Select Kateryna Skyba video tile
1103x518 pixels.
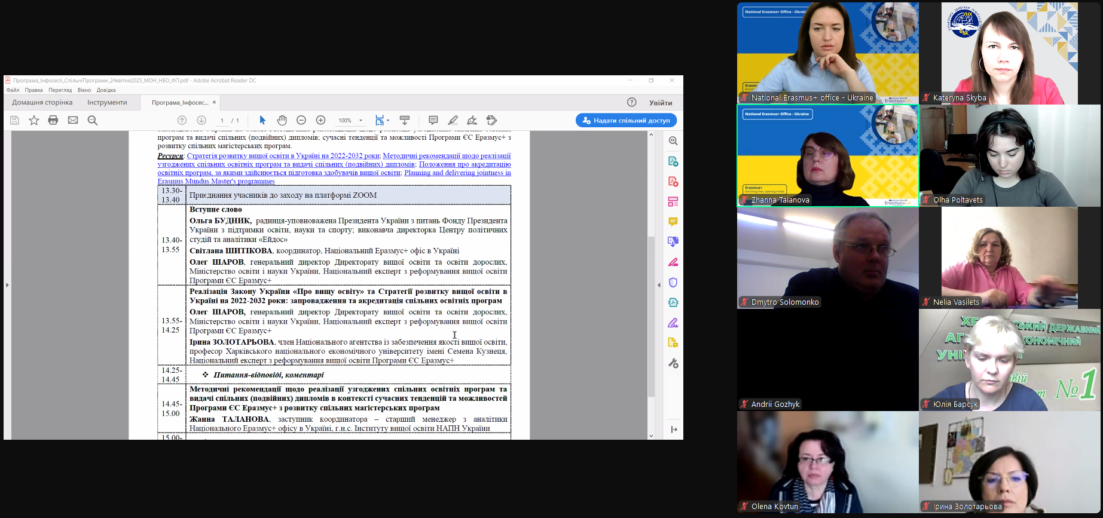pyautogui.click(x=1010, y=53)
